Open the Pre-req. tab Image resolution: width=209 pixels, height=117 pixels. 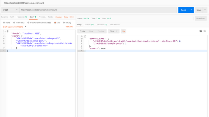click(x=42, y=17)
